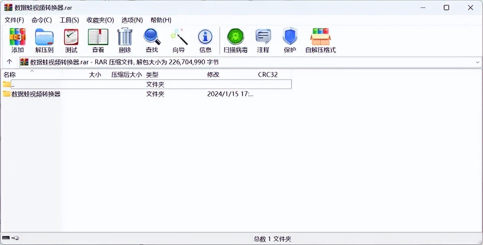The height and width of the screenshot is (245, 483).
Task: Click the archive icon in address bar
Action: click(x=24, y=62)
